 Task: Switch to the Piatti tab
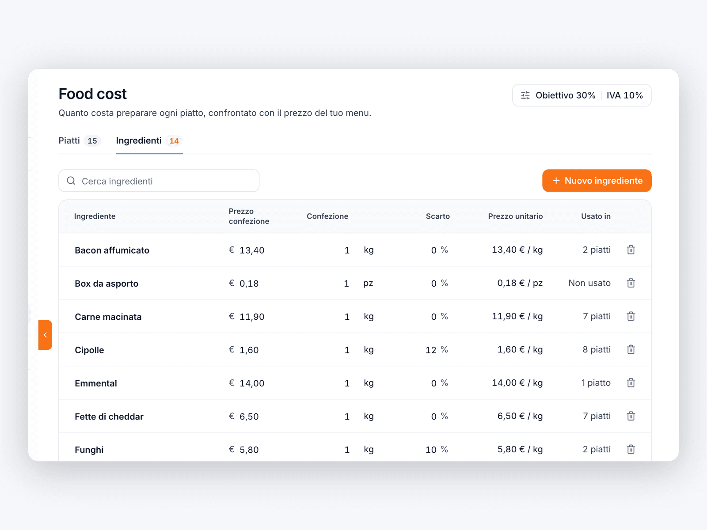click(80, 140)
